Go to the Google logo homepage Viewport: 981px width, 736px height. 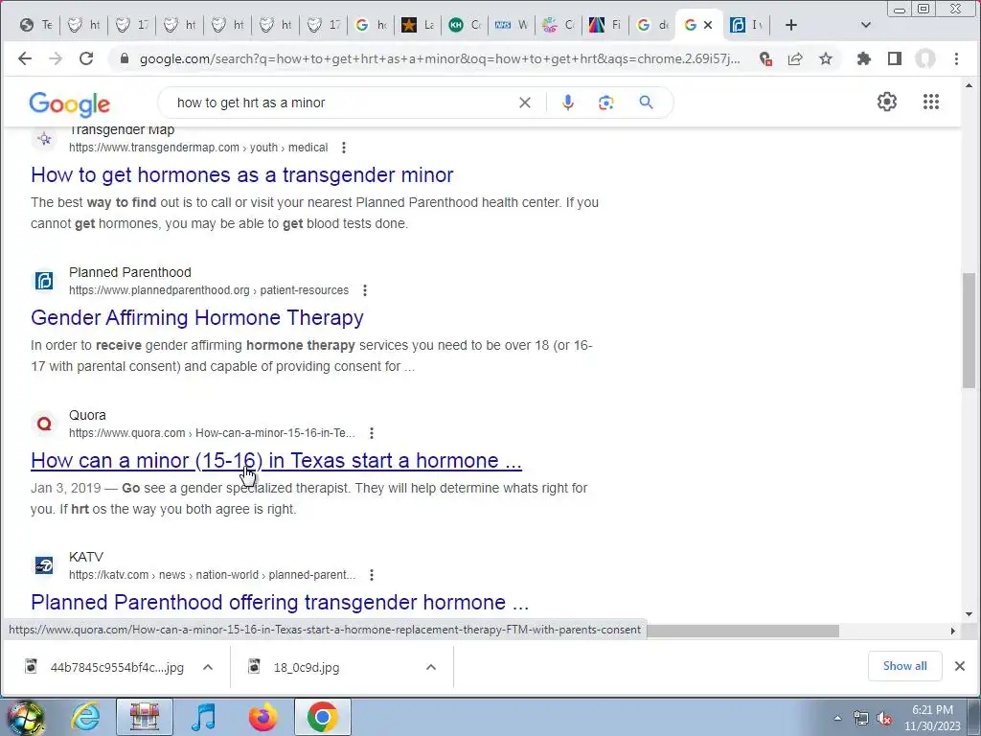pyautogui.click(x=69, y=104)
